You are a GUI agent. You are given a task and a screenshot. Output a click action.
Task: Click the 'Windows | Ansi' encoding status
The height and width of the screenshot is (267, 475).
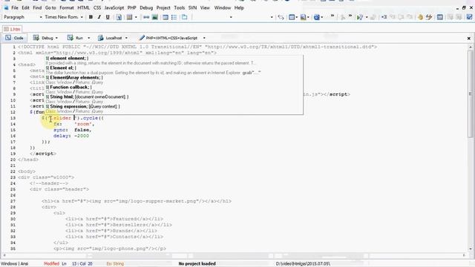pyautogui.click(x=15, y=264)
